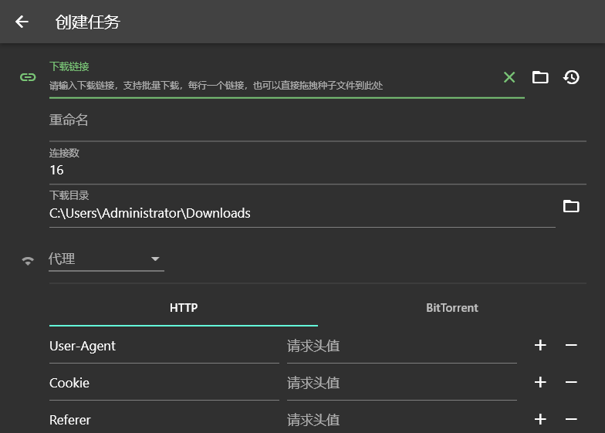Clear the download link field with X

[509, 77]
